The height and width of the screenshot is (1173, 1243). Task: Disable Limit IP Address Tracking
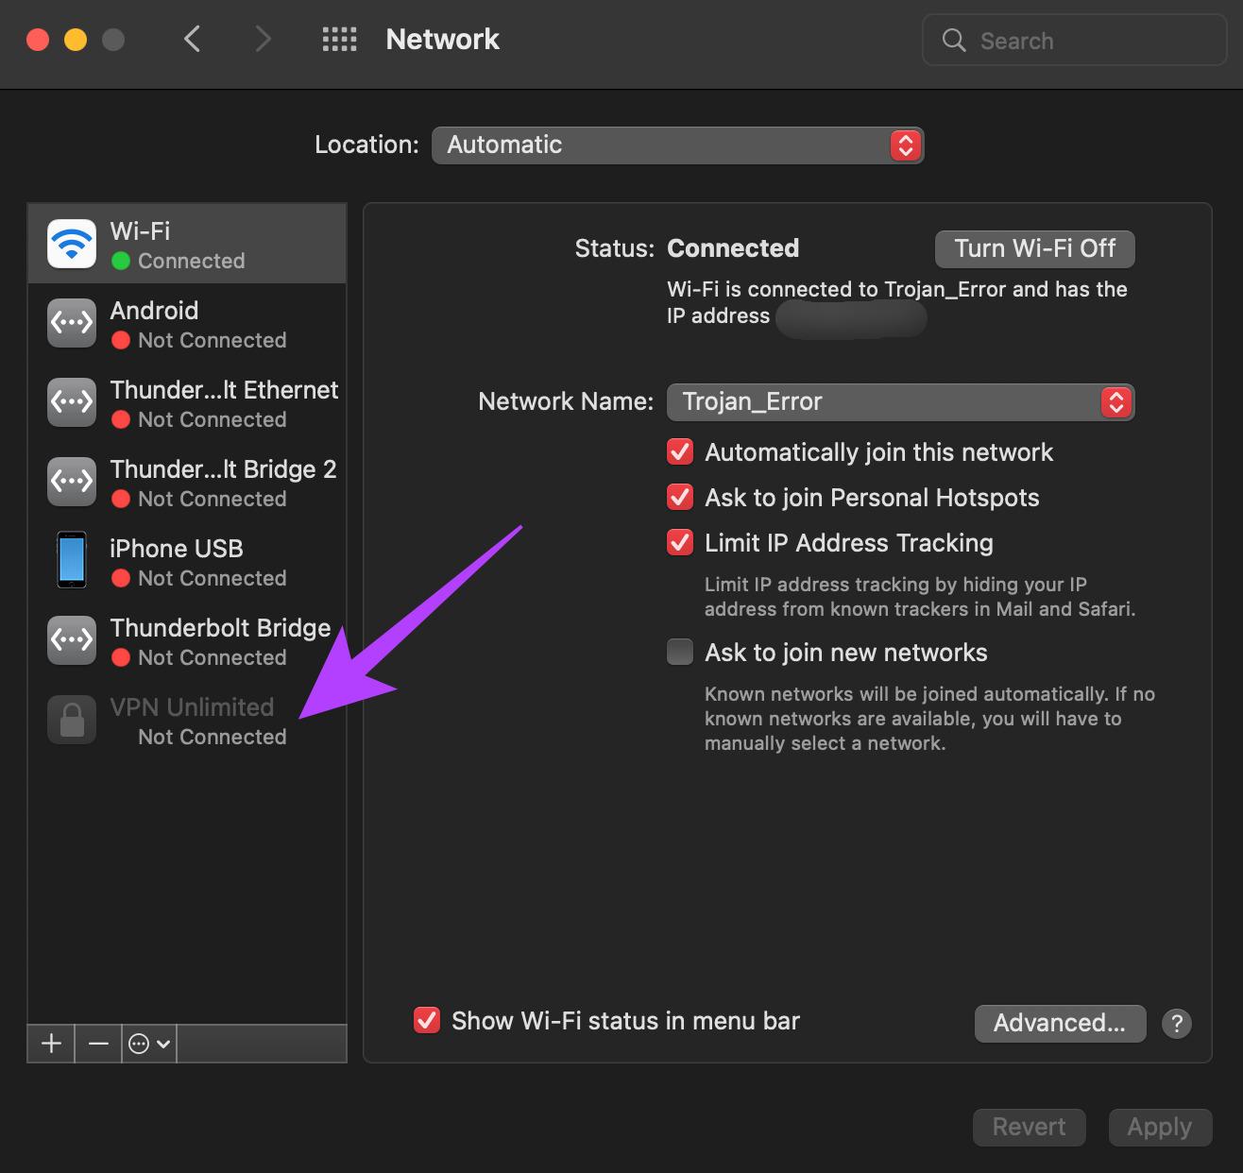coord(679,542)
